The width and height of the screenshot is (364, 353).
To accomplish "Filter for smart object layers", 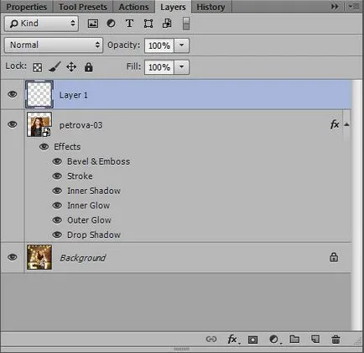I will (x=167, y=24).
